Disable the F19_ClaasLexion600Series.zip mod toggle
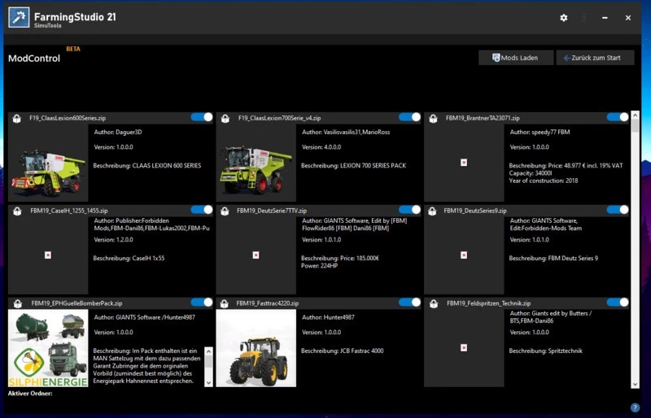 202,117
